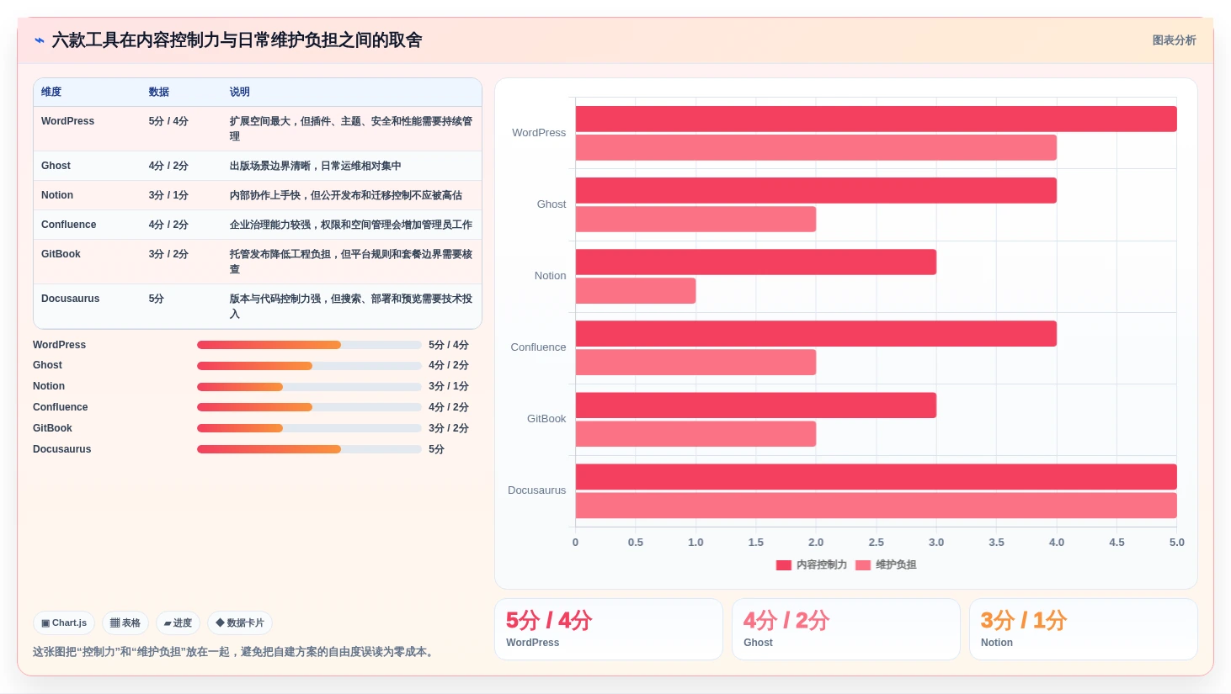Screen dimensions: 1231x694
Task: Click the Docusaurus progress bar
Action: pyautogui.click(x=309, y=449)
